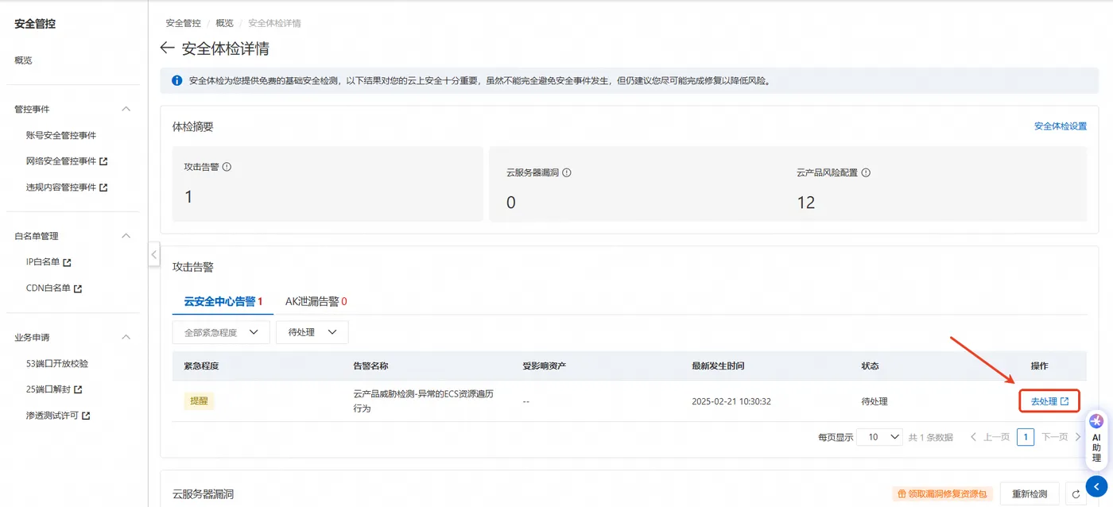Screen dimensions: 1113x507
Task: Click the 状态 column header
Action: click(x=870, y=366)
